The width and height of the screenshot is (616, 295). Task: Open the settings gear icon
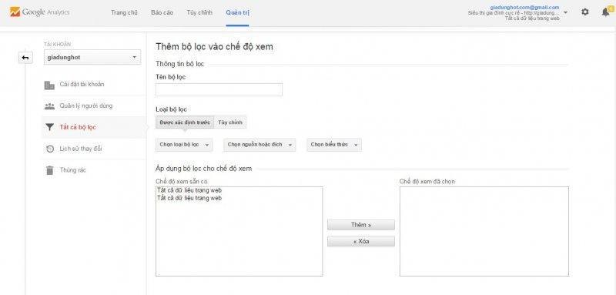point(585,12)
